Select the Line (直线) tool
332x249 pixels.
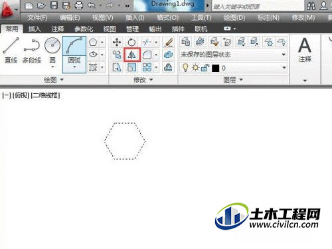[11, 50]
